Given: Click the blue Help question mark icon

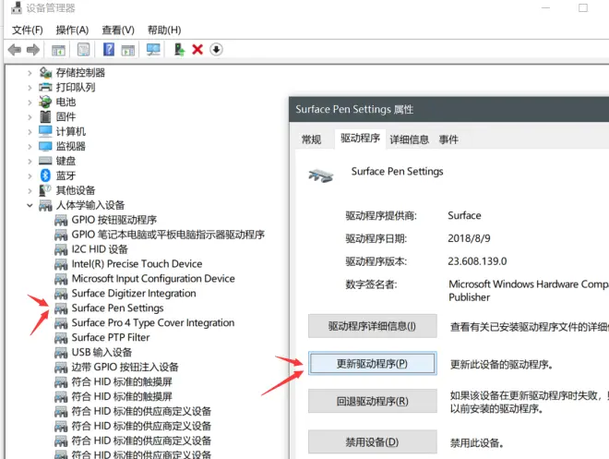Looking at the screenshot, I should (109, 49).
